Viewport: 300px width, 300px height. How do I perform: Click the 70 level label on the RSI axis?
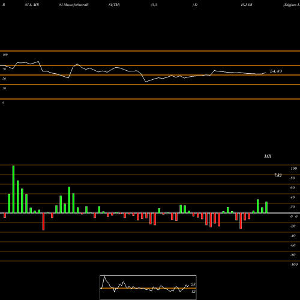point(4,69)
